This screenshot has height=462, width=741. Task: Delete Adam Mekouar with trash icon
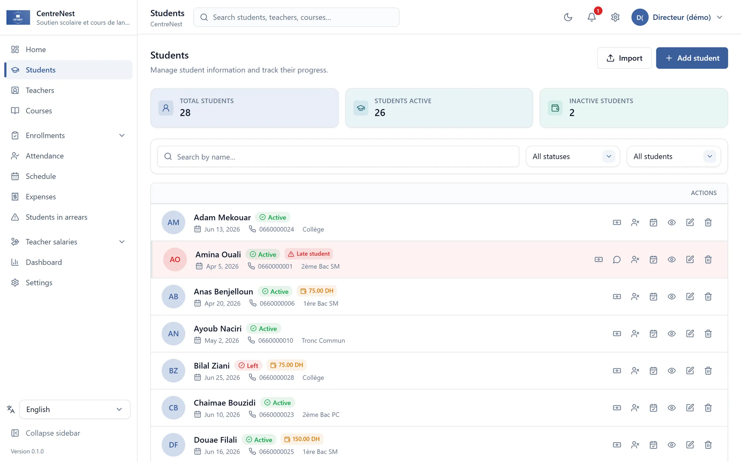[x=708, y=222]
